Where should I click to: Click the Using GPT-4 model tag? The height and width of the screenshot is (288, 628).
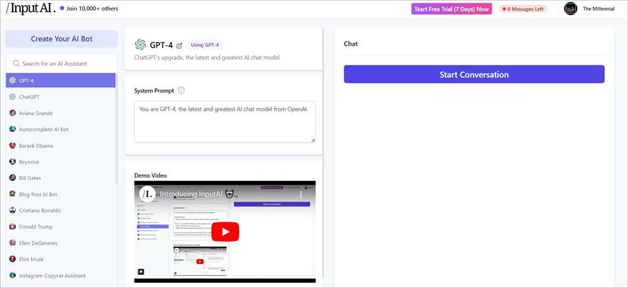coord(205,45)
